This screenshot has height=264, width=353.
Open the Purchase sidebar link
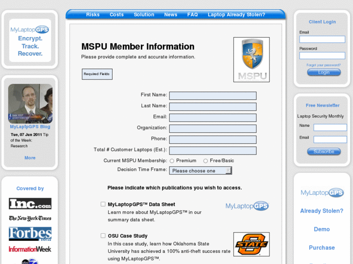[322, 248]
